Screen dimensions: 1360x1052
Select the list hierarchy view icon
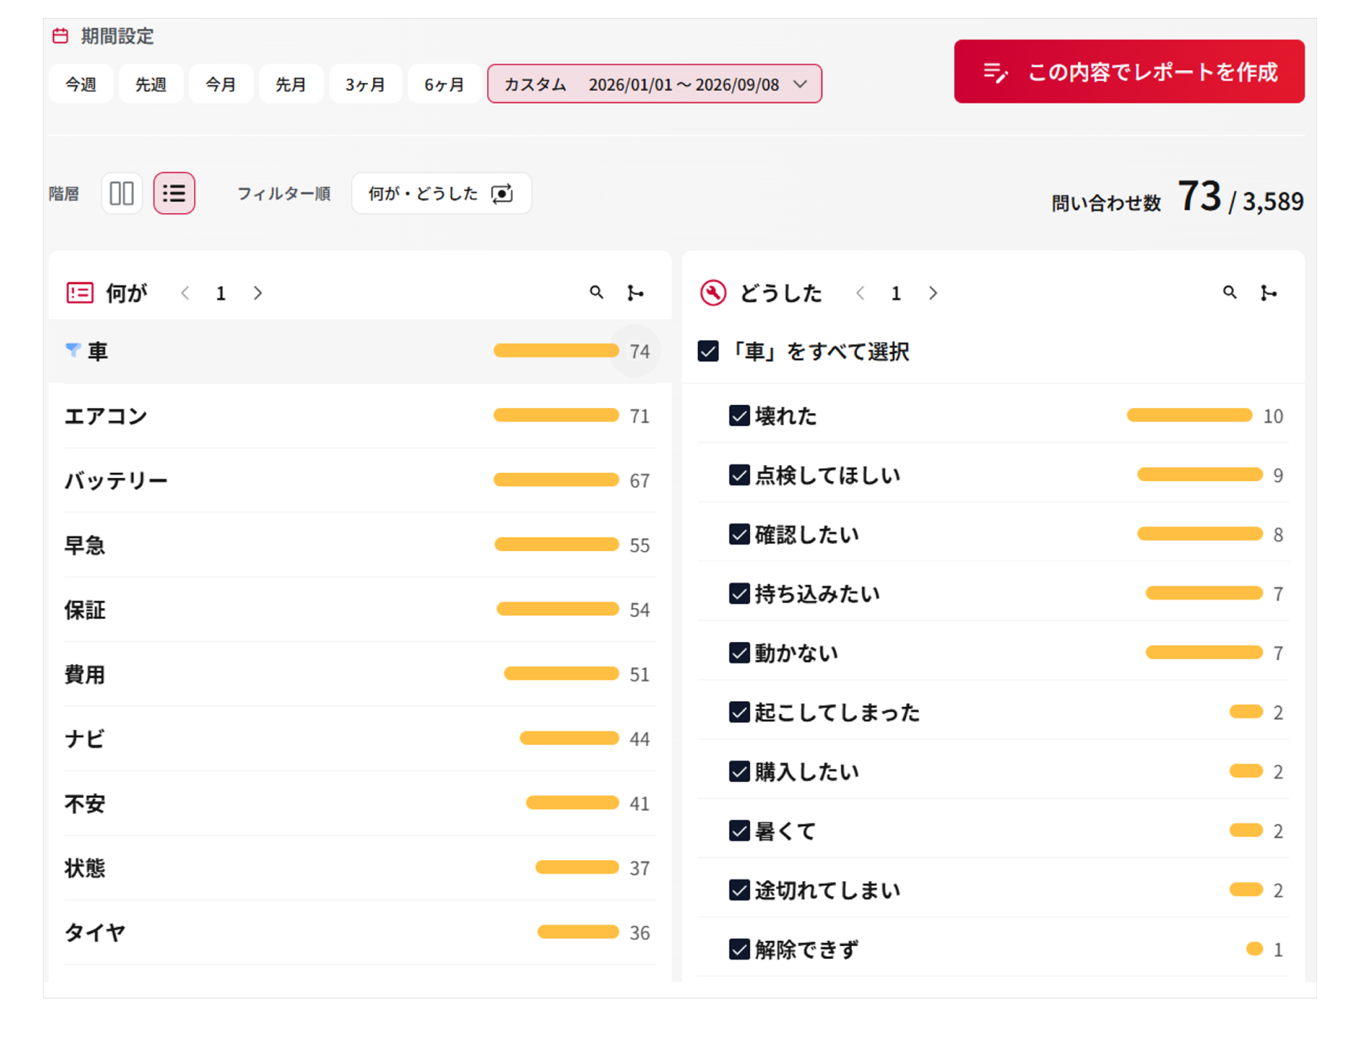pyautogui.click(x=174, y=193)
